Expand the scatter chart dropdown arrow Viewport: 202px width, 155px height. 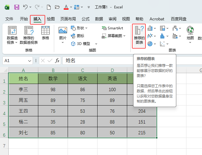tap(167, 44)
